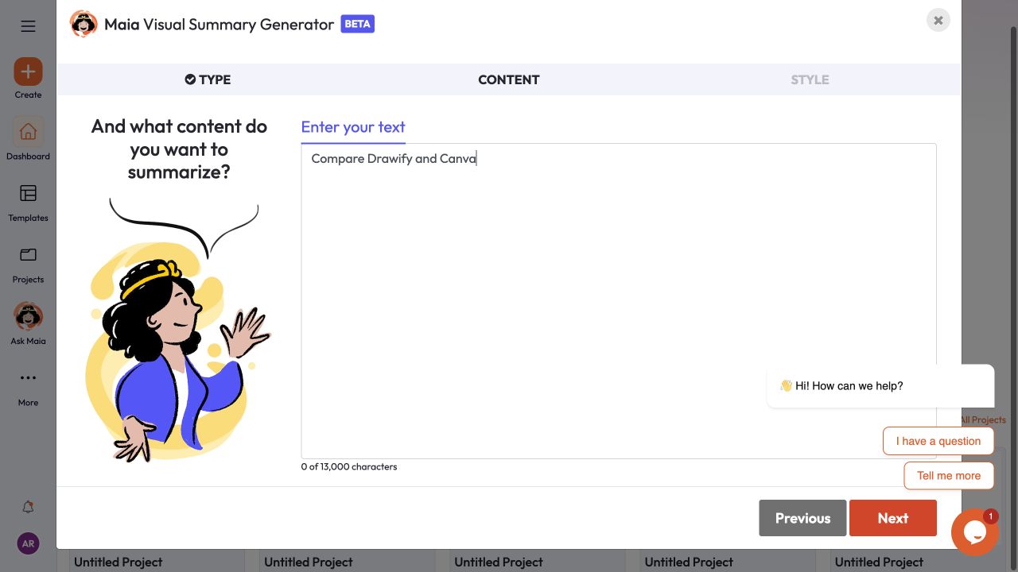Open the Projects folder icon
The width and height of the screenshot is (1018, 572).
[28, 255]
